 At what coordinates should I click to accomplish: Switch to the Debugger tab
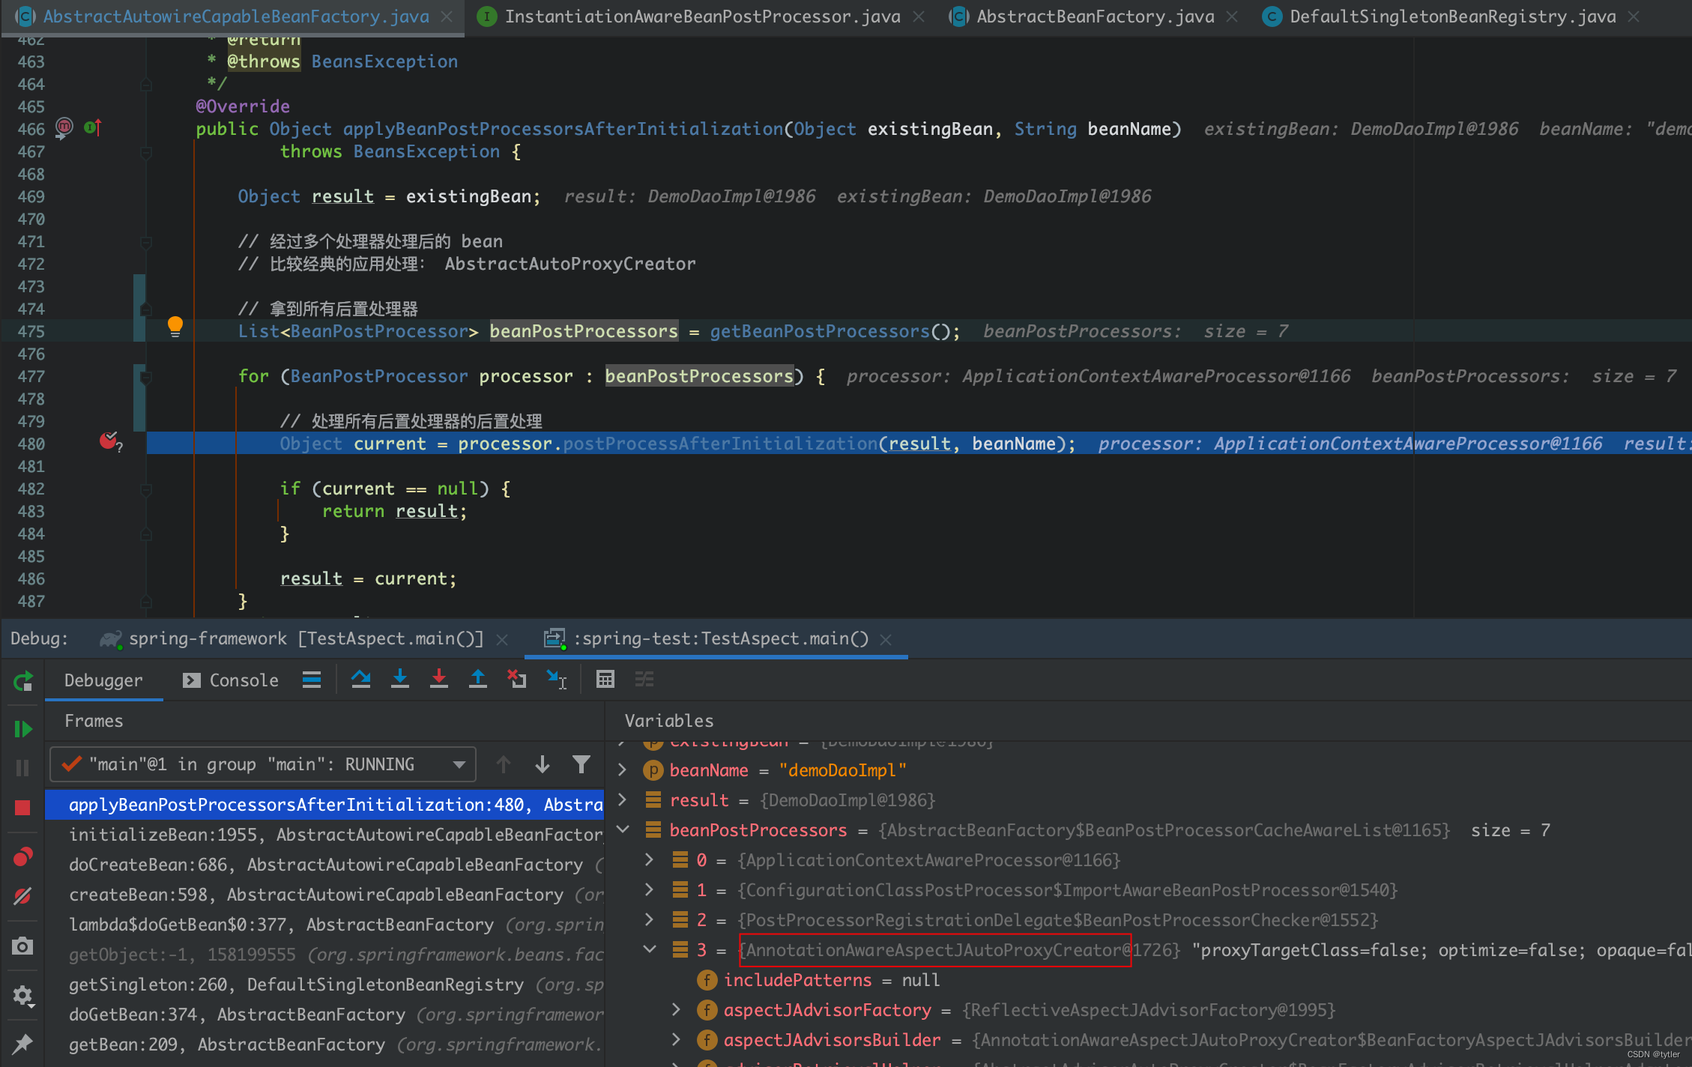click(x=103, y=680)
